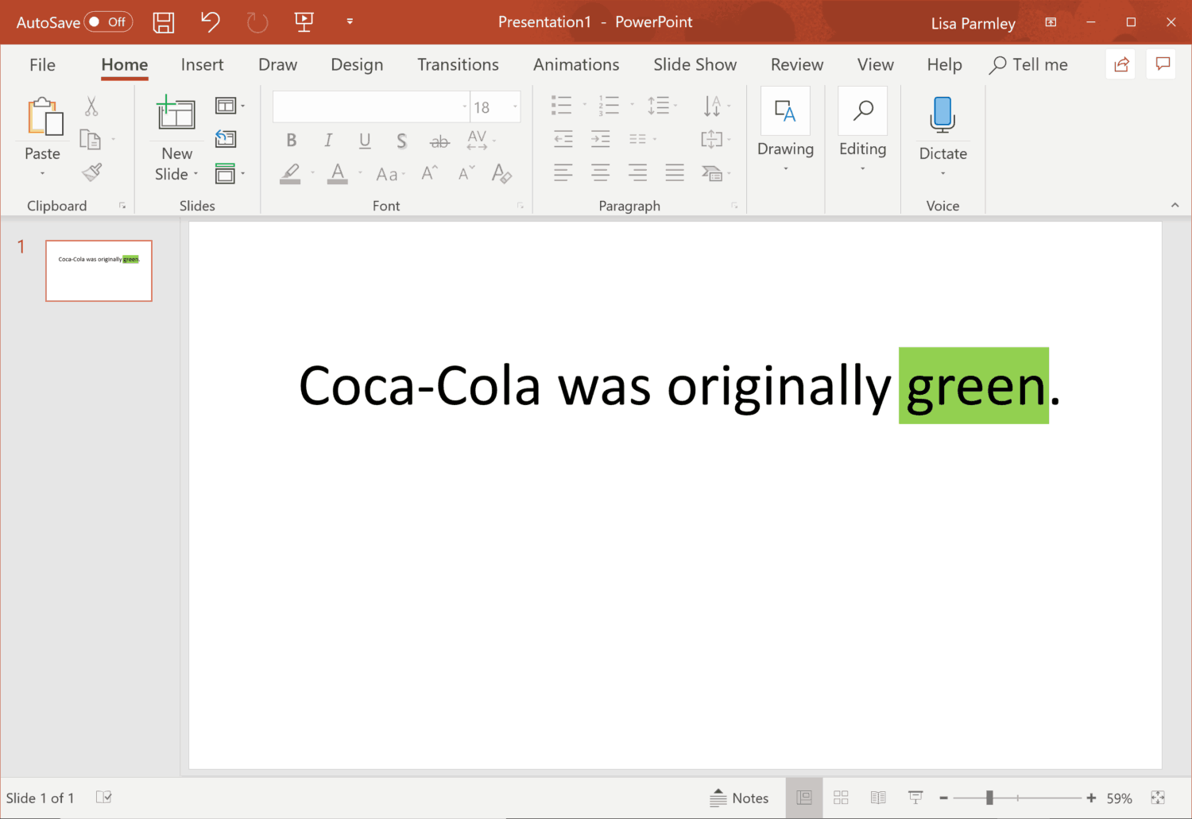Viewport: 1192px width, 819px height.
Task: Cut selection with scissors icon
Action: tap(91, 106)
